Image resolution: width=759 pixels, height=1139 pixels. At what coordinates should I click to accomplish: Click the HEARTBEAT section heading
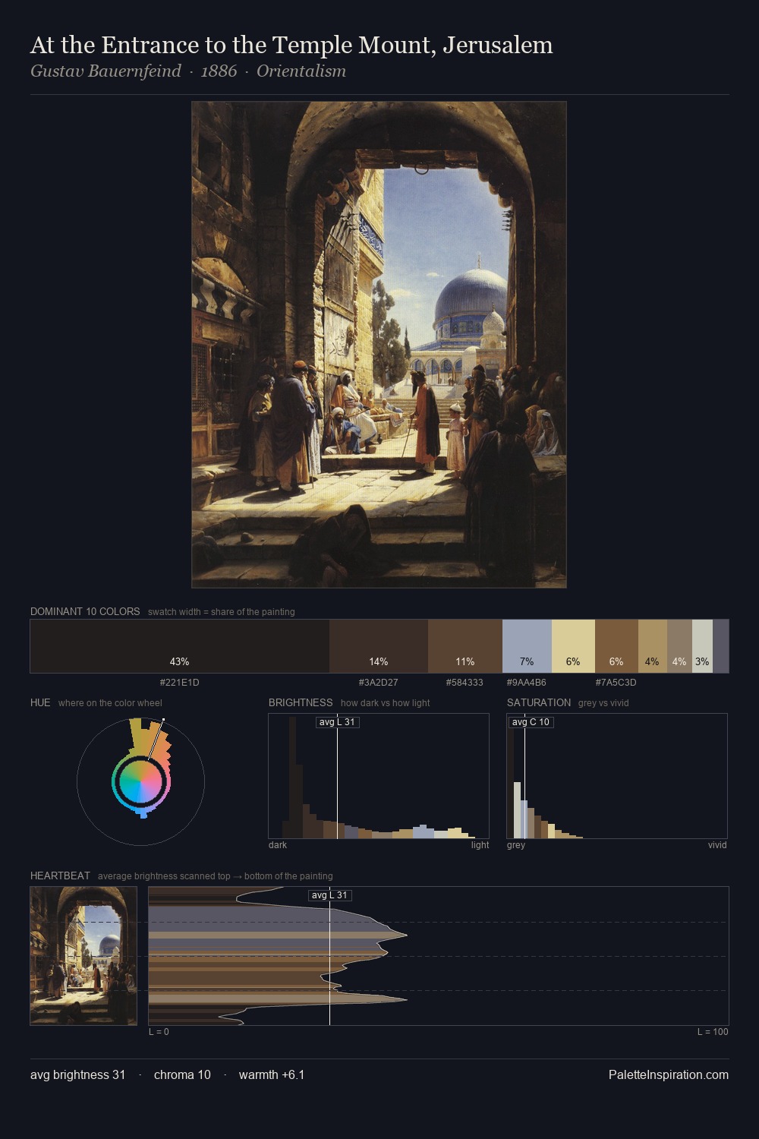point(60,876)
